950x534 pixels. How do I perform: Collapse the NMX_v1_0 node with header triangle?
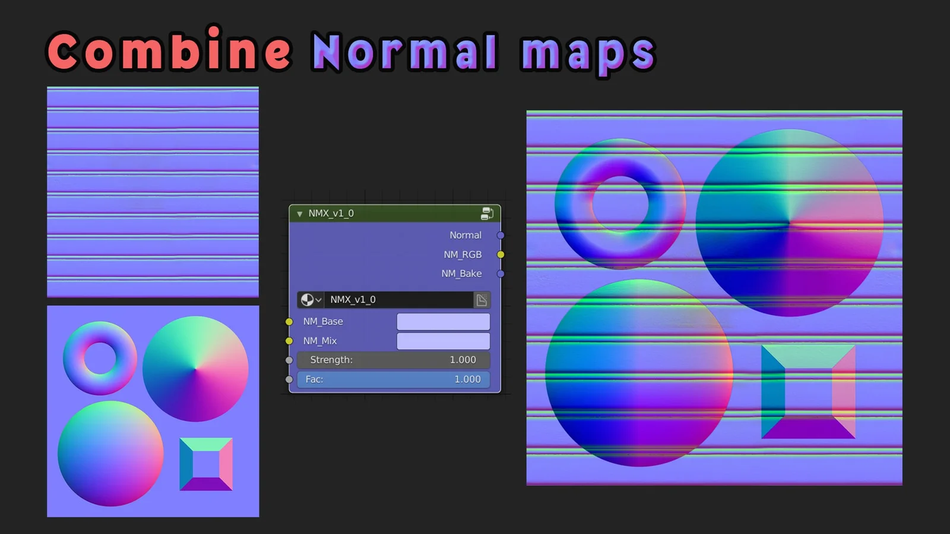[299, 213]
